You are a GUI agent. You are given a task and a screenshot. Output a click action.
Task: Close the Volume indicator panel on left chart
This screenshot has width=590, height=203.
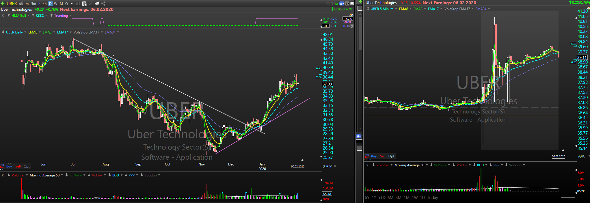(3, 175)
